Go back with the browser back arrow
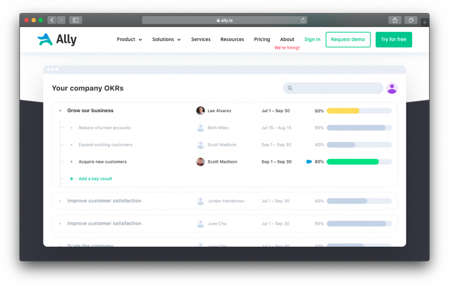This screenshot has width=449, height=287. point(52,20)
